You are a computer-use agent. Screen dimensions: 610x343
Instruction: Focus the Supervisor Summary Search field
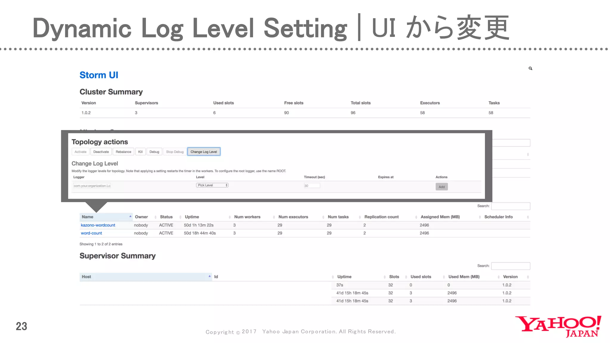511,266
